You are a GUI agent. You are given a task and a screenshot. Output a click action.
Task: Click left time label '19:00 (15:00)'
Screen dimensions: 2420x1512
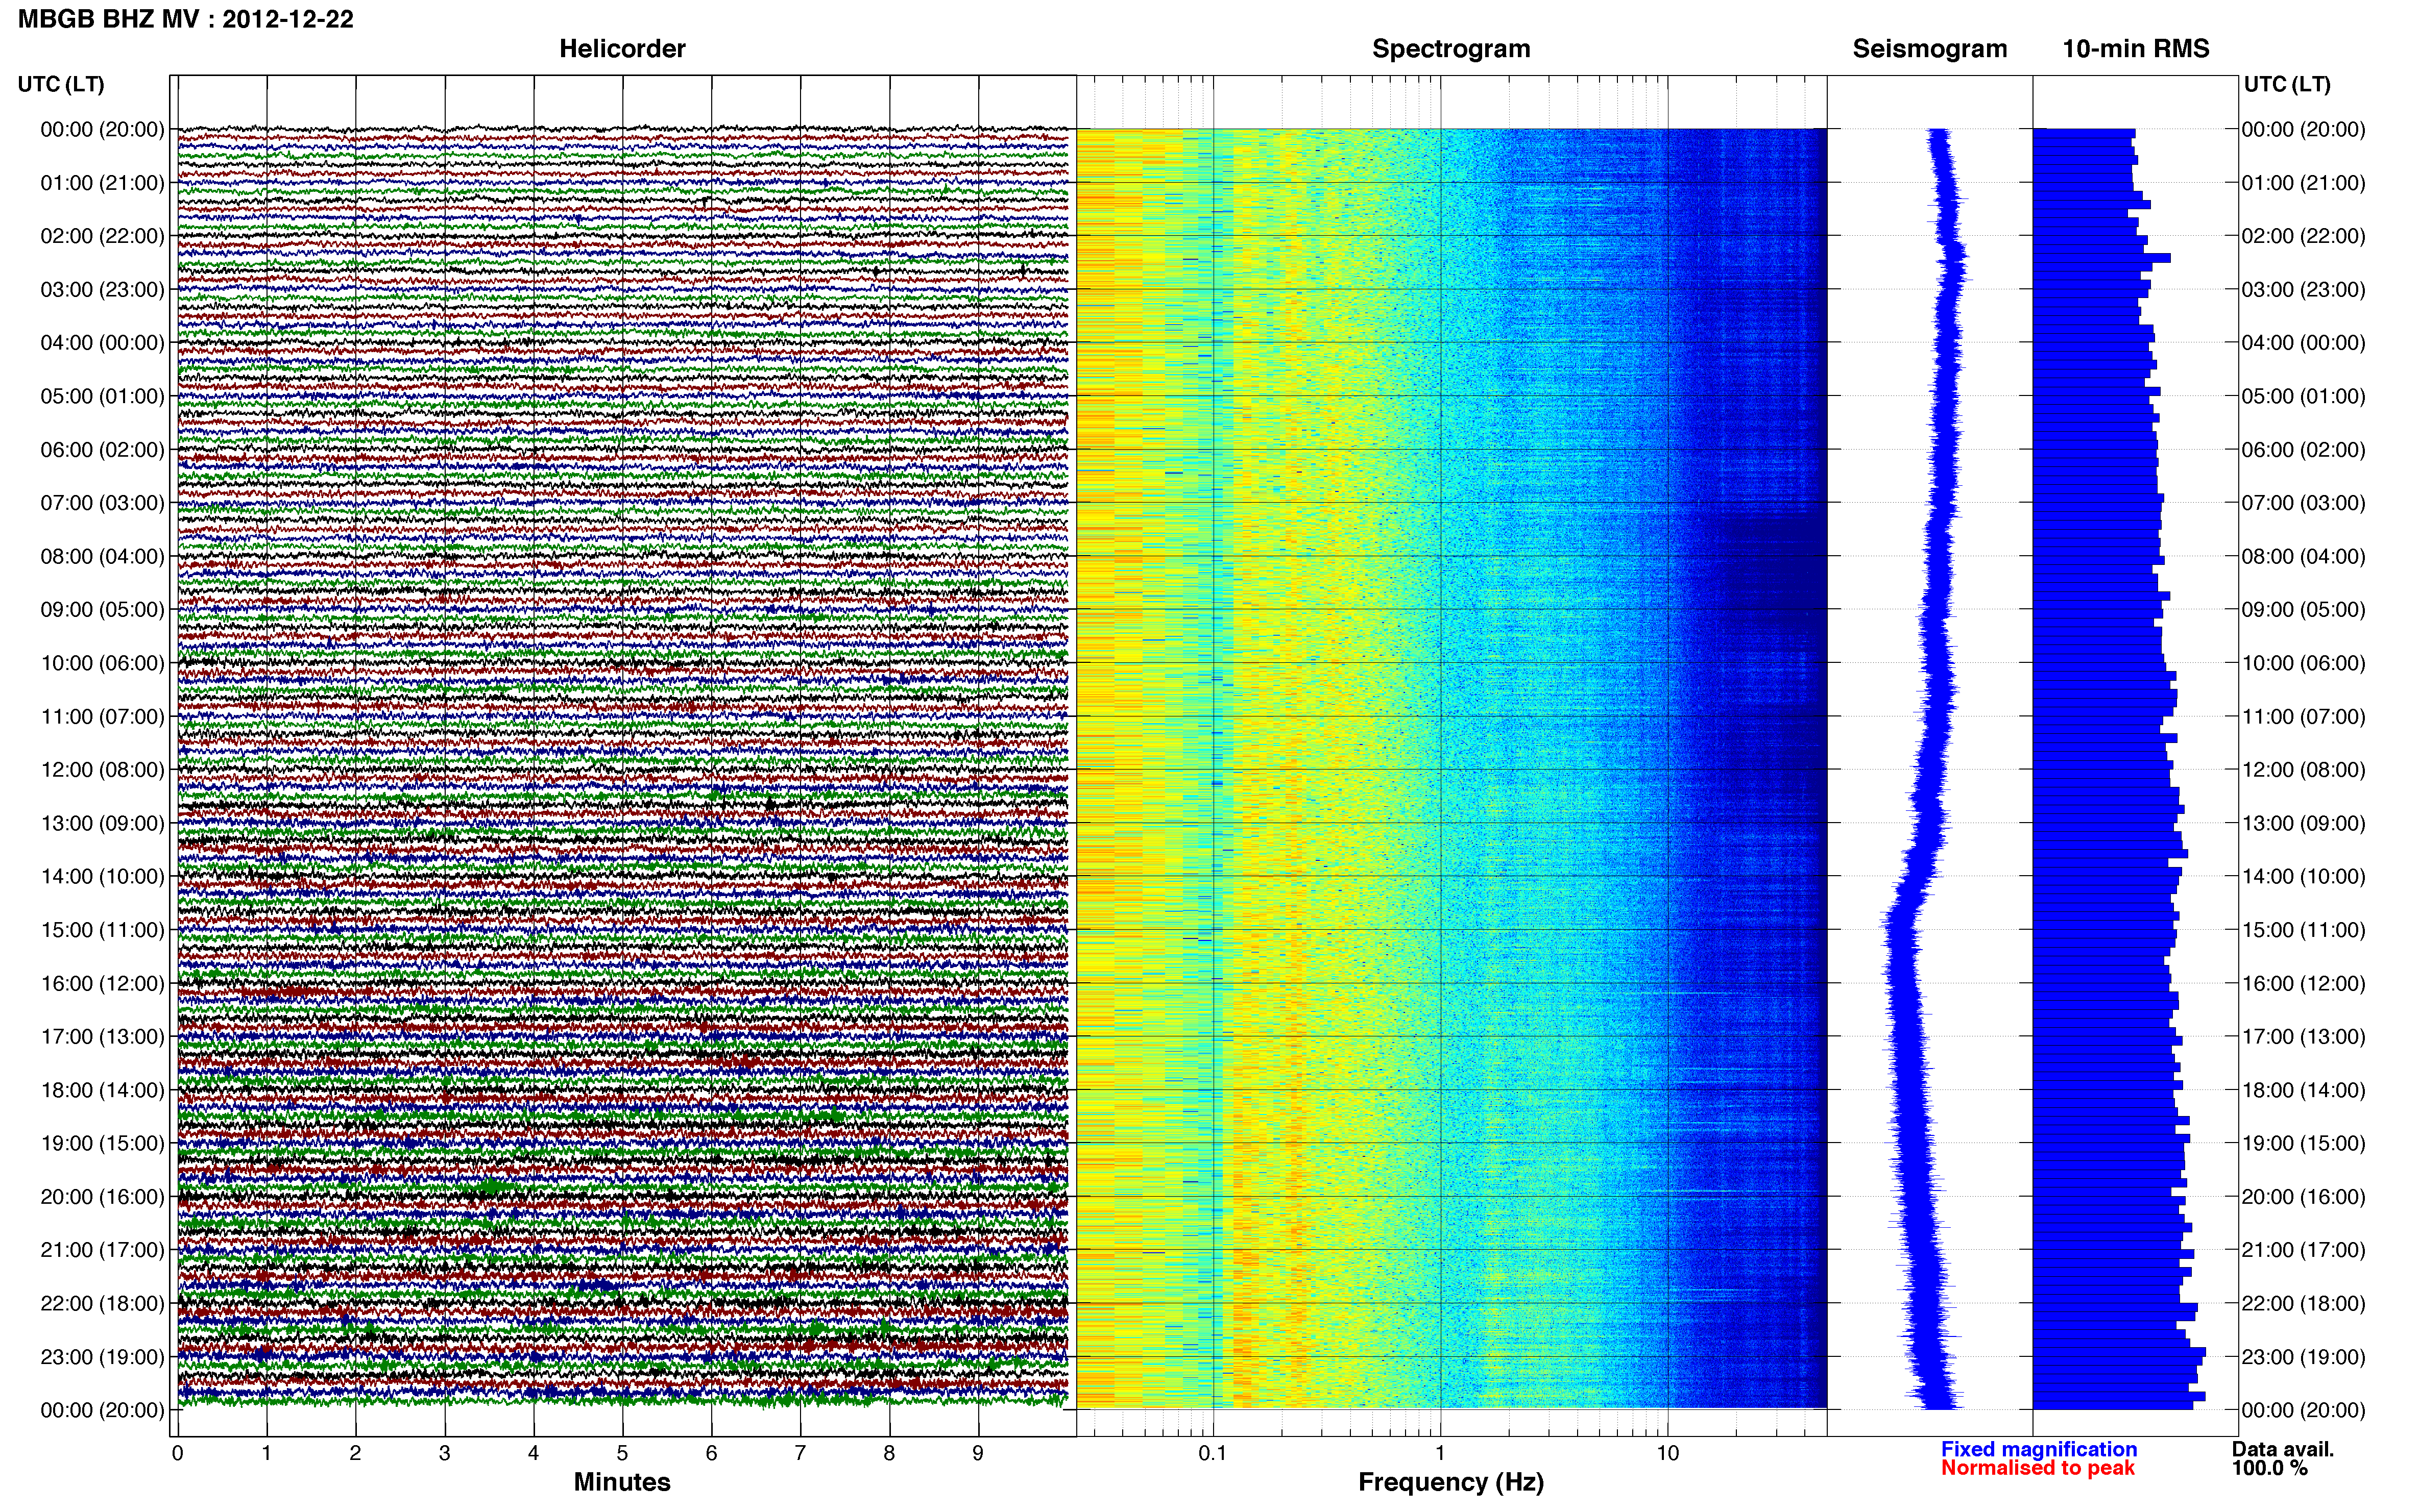pos(102,1143)
